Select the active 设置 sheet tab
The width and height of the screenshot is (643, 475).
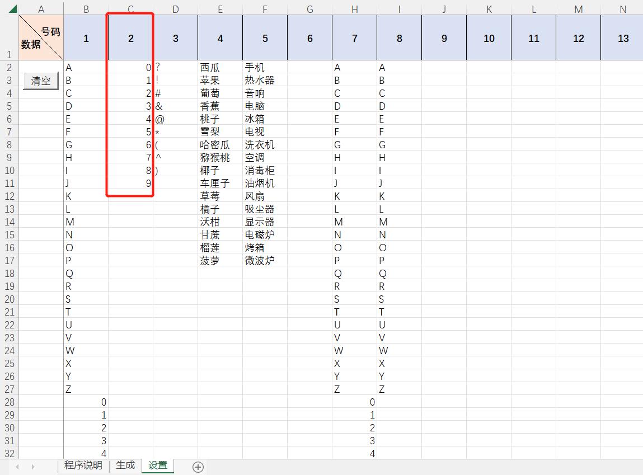pos(157,465)
